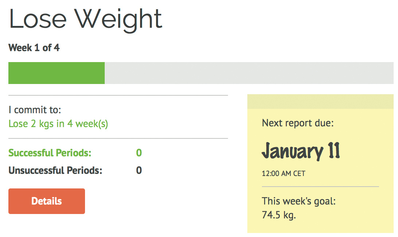Click the divider line above 'I commit to:'
Screen dimensions: 398x237
pos(118,95)
